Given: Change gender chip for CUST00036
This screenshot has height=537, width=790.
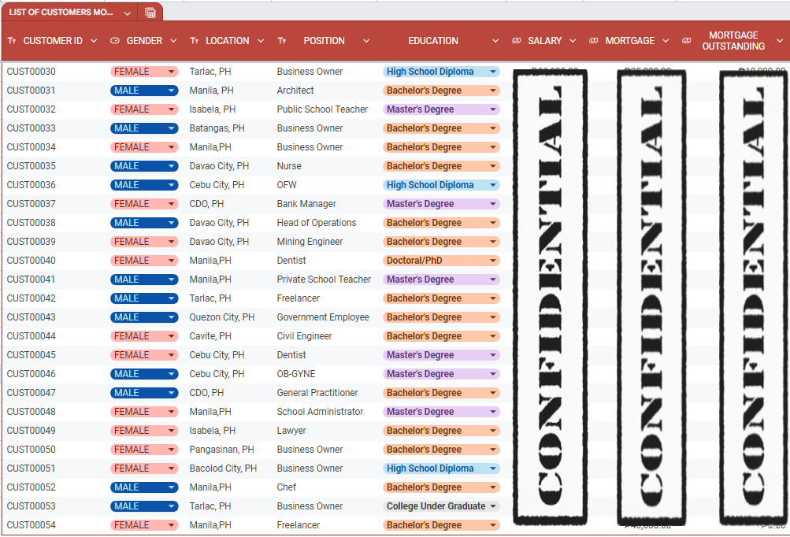Looking at the screenshot, I should (144, 185).
